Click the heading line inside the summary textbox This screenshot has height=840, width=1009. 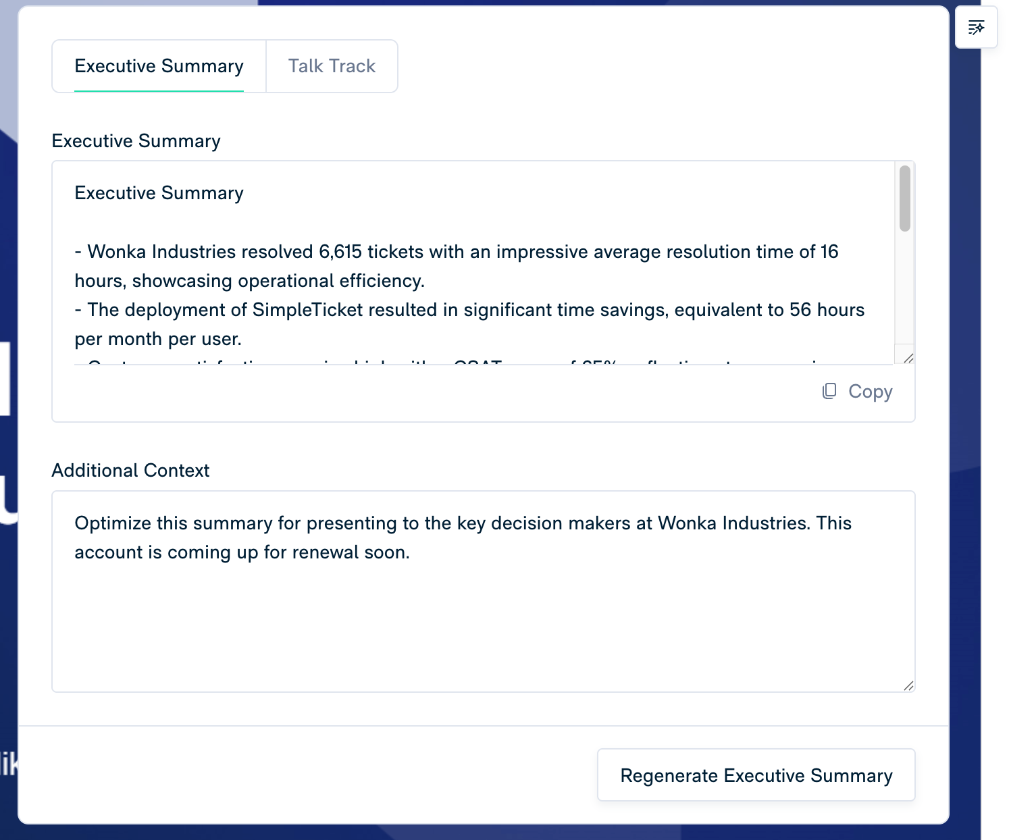pyautogui.click(x=159, y=193)
